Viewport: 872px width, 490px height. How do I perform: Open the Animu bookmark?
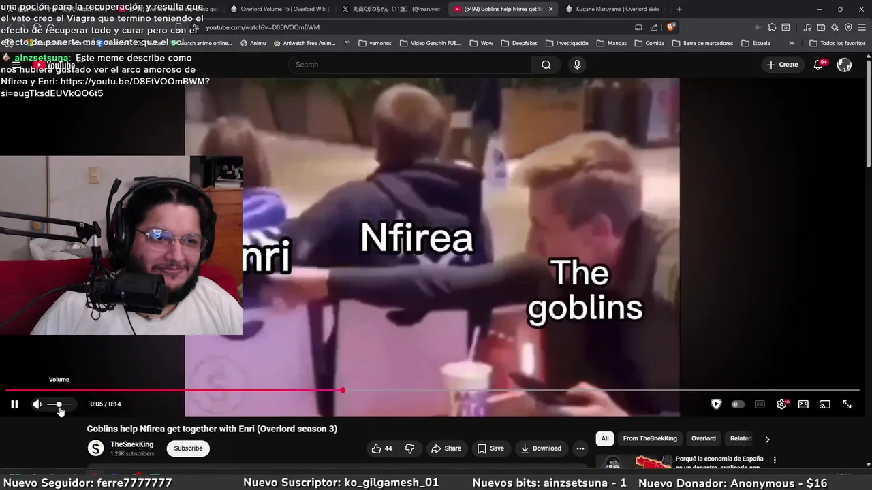coord(253,43)
